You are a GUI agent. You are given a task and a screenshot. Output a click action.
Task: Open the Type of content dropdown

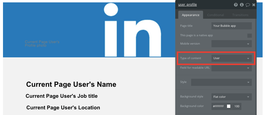pyautogui.click(x=232, y=58)
